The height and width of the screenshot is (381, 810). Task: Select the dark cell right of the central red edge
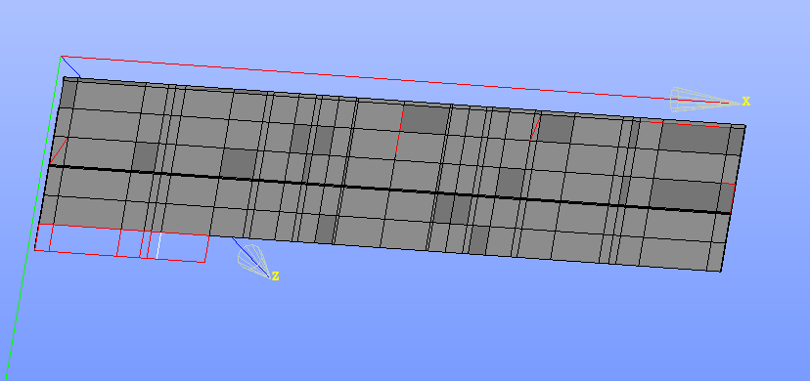pos(426,119)
